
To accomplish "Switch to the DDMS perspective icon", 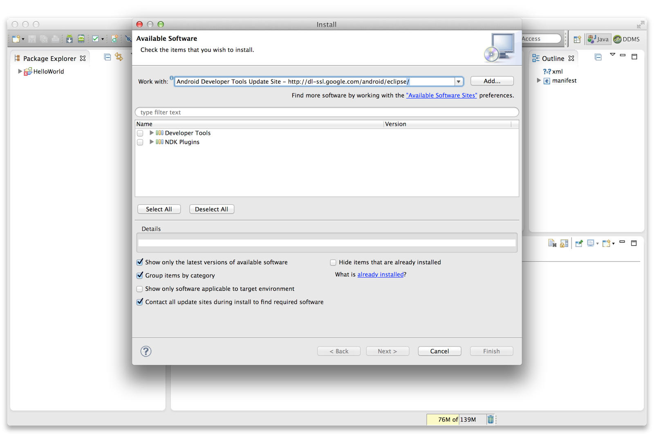I will 627,39.
